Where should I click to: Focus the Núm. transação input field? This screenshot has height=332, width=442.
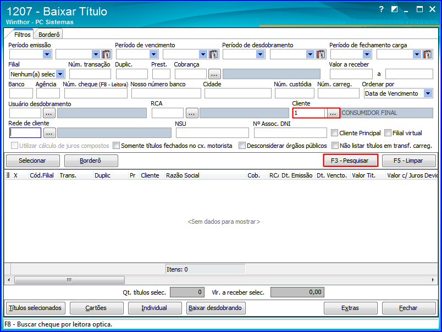(90, 74)
